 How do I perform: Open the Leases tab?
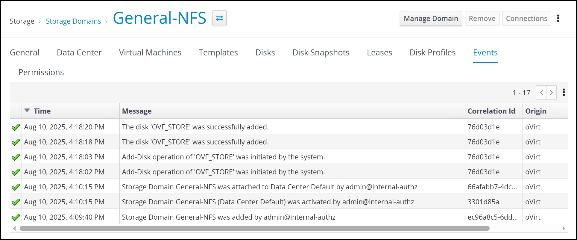click(379, 53)
